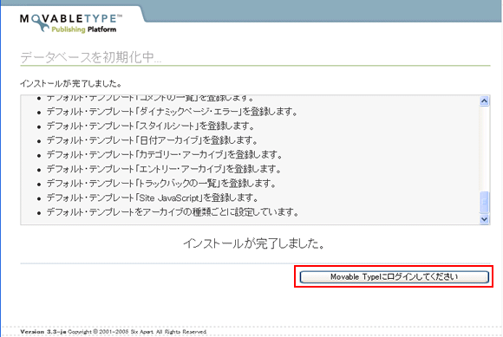Select the log line アーカイブの種類ごとに設定しています
The width and height of the screenshot is (503, 337).
click(x=173, y=212)
